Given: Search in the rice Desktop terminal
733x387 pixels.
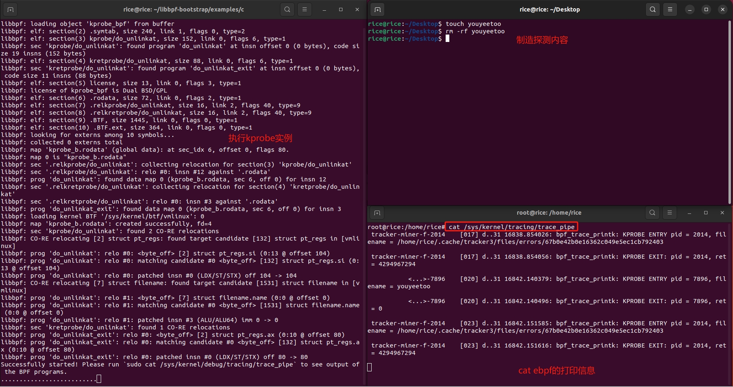Looking at the screenshot, I should pyautogui.click(x=653, y=9).
